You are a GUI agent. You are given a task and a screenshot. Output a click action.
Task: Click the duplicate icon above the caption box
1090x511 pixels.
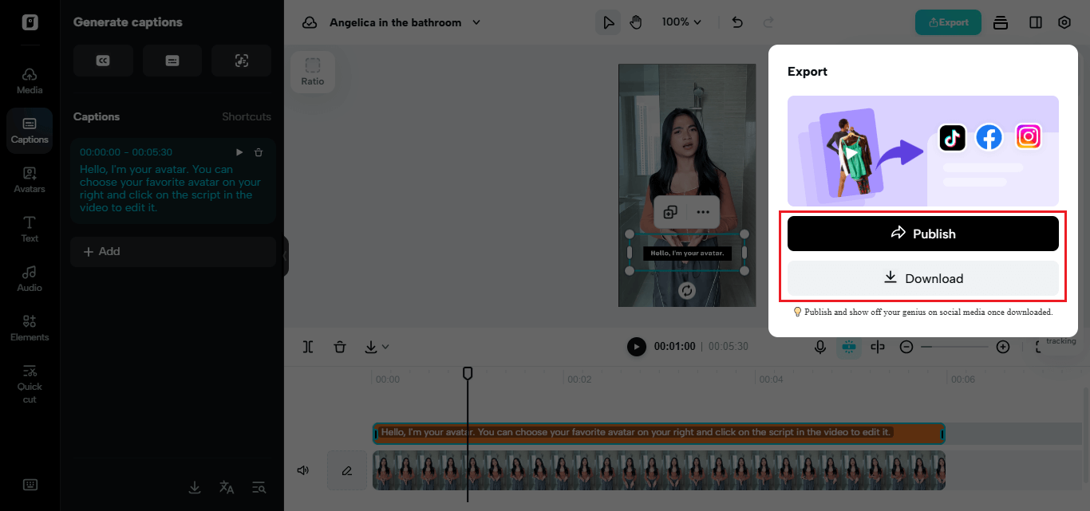pyautogui.click(x=671, y=212)
